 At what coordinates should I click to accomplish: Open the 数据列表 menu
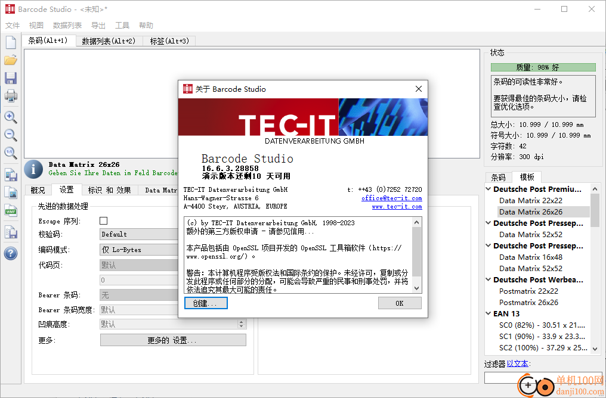pos(67,26)
